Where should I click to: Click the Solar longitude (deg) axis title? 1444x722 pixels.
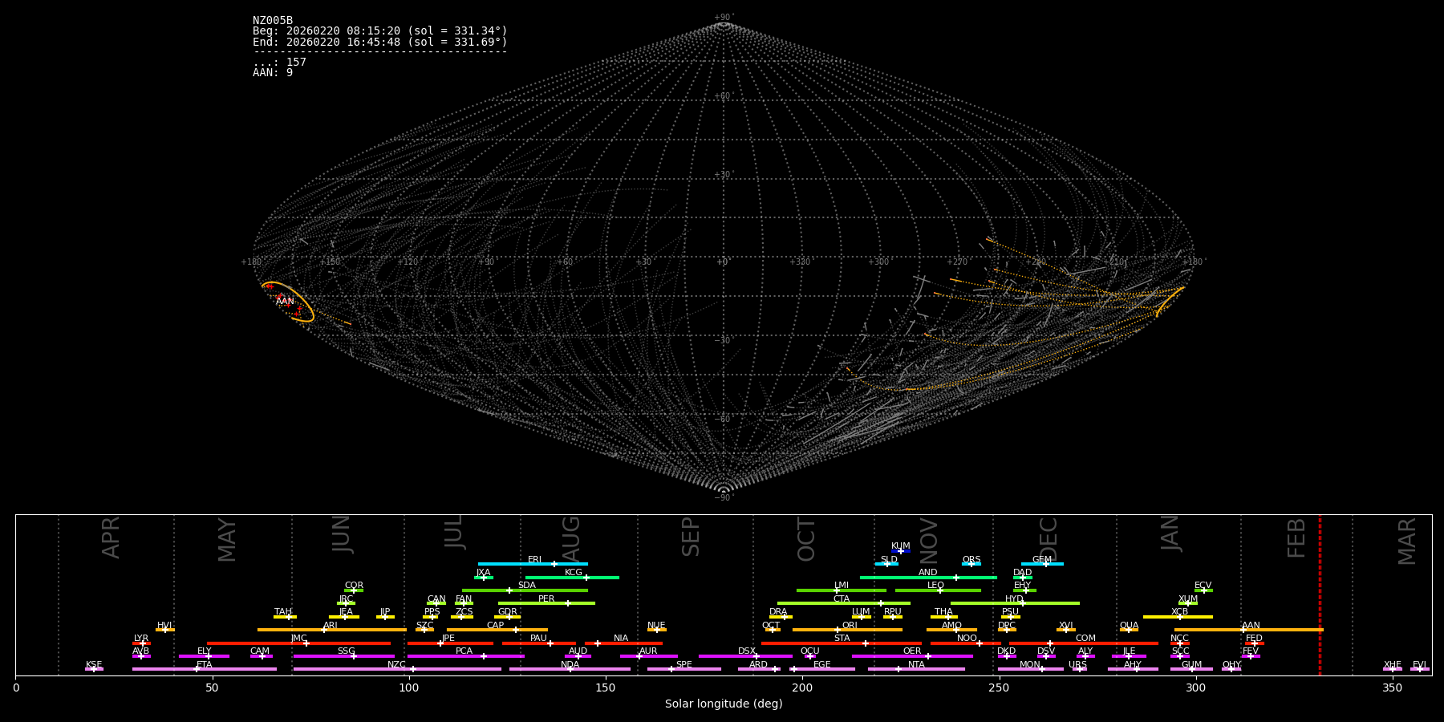tap(724, 704)
